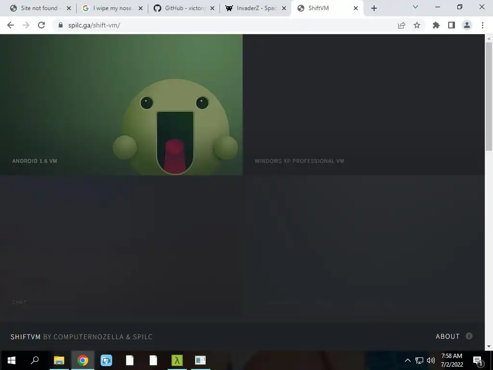The height and width of the screenshot is (370, 493).
Task: Click the info icon beside ABOUT
Action: (x=469, y=336)
